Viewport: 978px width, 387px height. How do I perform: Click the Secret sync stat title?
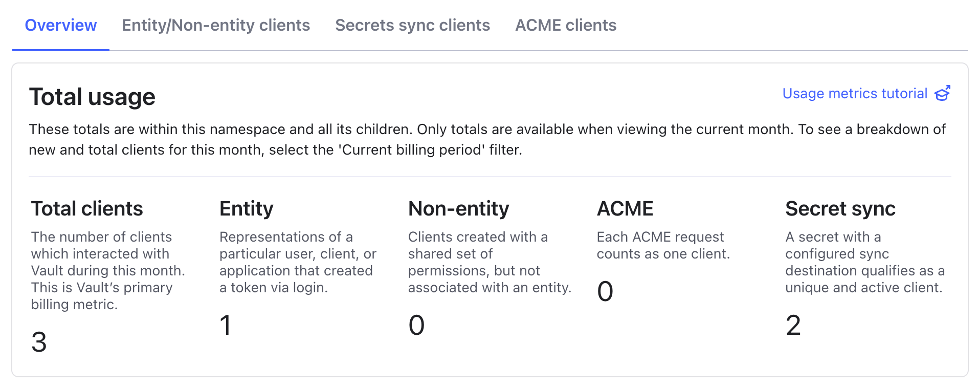click(840, 209)
